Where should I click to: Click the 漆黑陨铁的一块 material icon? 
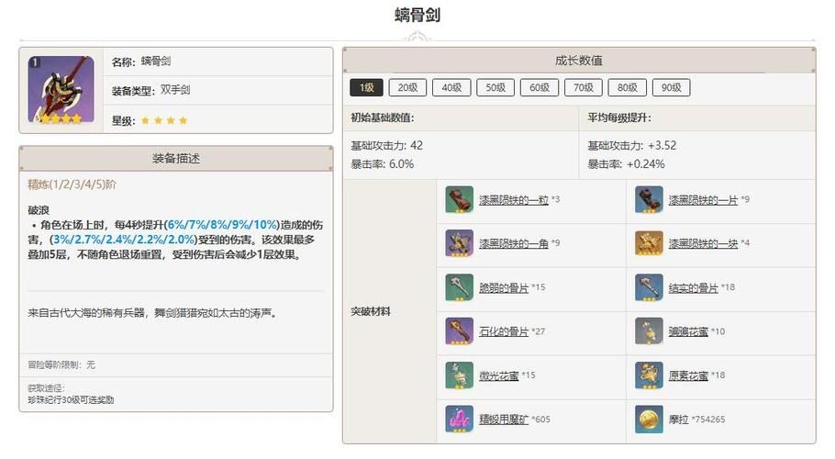pyautogui.click(x=649, y=243)
